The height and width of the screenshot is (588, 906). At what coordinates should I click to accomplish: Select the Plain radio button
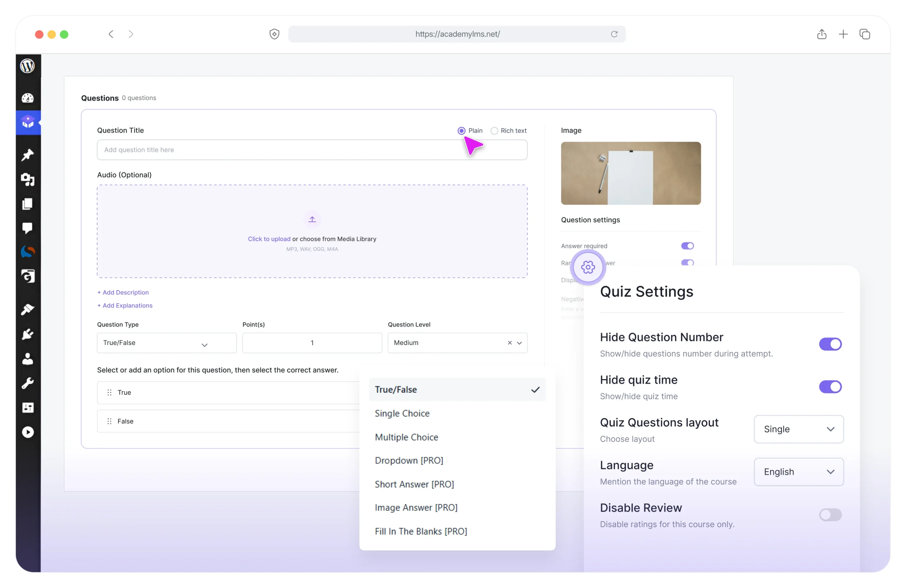point(461,131)
